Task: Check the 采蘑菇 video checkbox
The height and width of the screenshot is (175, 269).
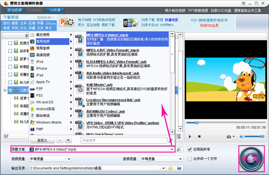Action: click(10, 74)
